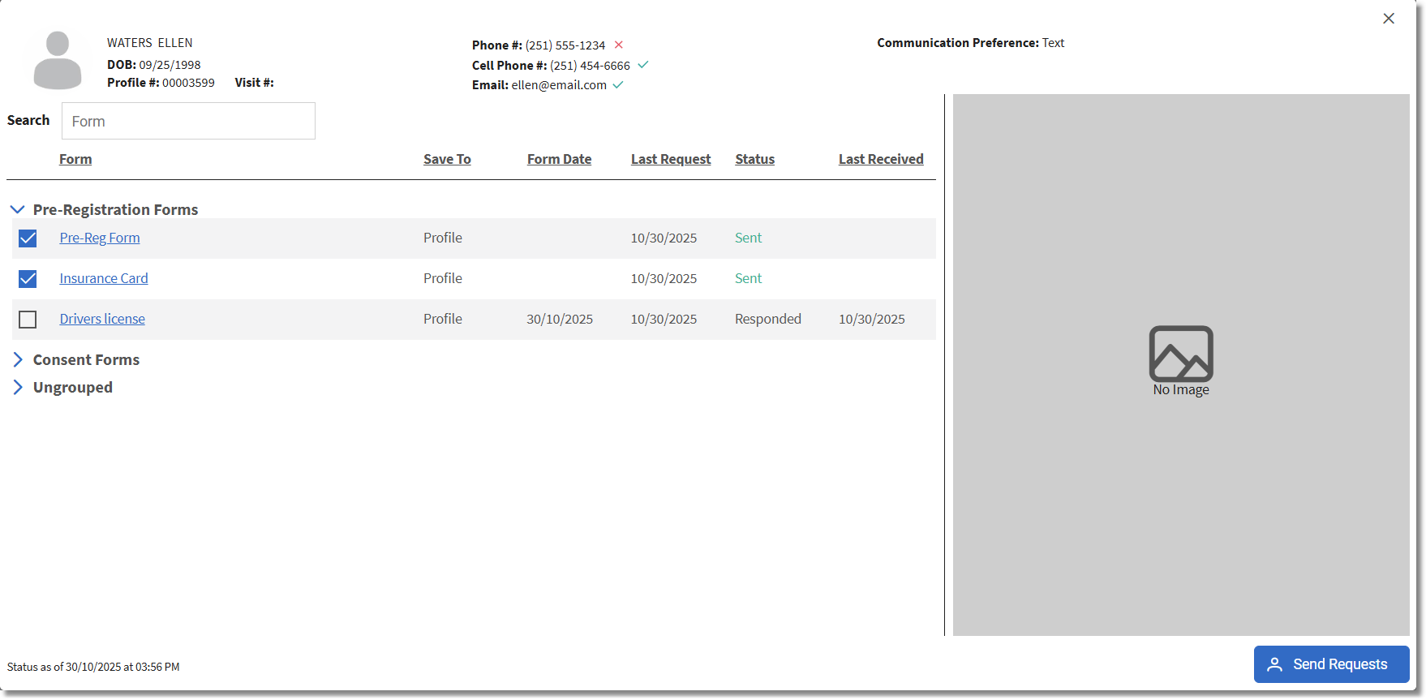1426x700 pixels.
Task: Click the checkmark beside Cell Phone number
Action: point(643,65)
